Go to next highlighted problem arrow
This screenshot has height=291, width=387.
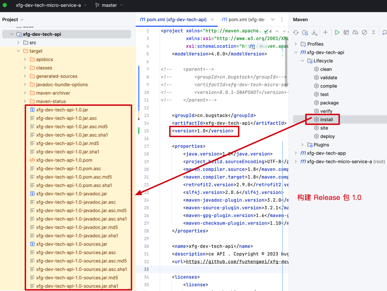click(284, 31)
